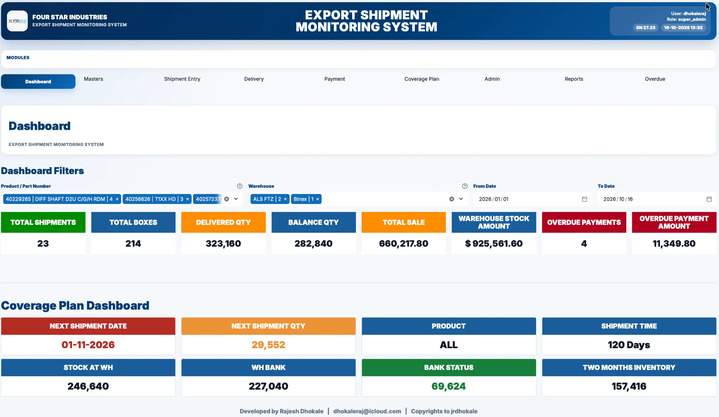Switch to the Dashboard module tab

pyautogui.click(x=38, y=81)
